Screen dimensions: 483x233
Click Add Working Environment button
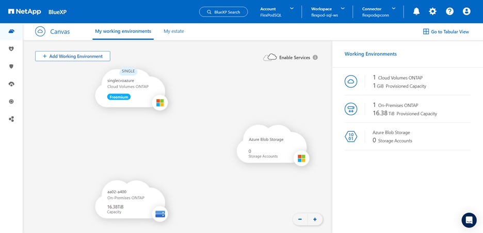tap(73, 56)
